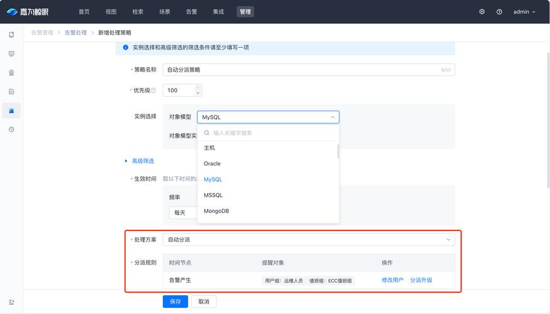Image resolution: width=550 pixels, height=314 pixels.
Task: Open the 检索 menu
Action: coord(138,11)
